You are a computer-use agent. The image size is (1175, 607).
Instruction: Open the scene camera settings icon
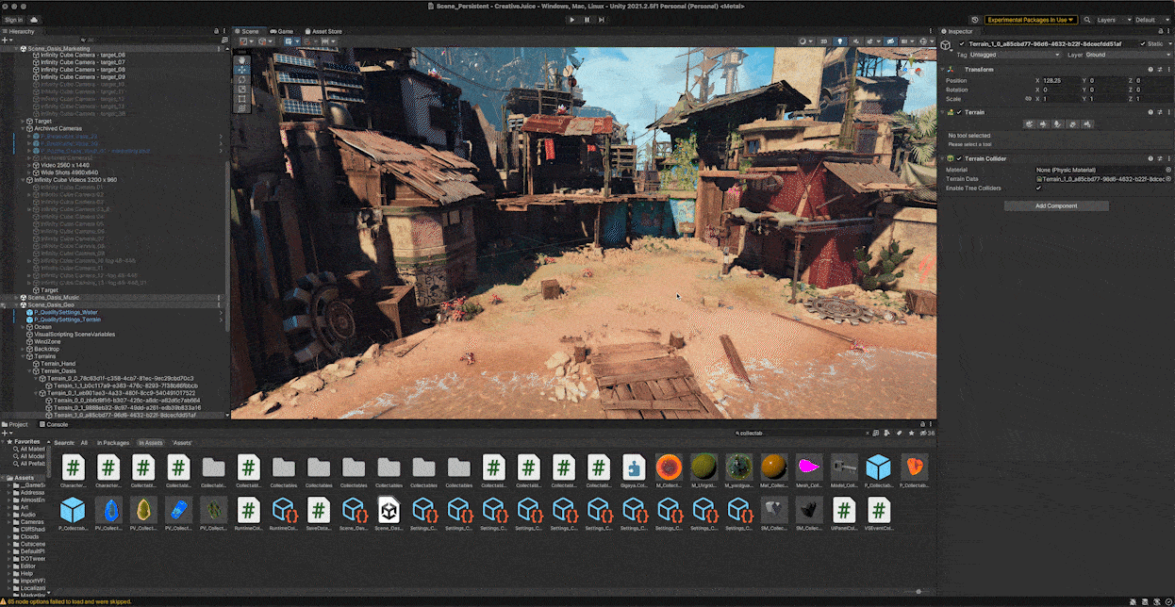point(908,41)
